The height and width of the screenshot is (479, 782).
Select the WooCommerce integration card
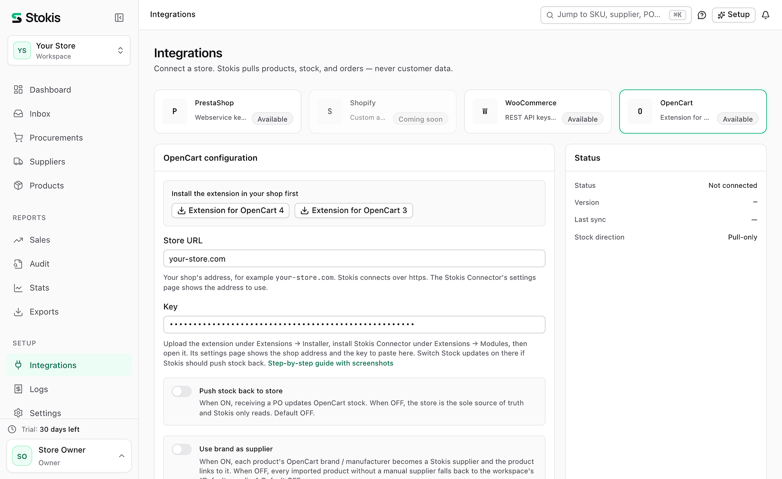click(x=538, y=112)
